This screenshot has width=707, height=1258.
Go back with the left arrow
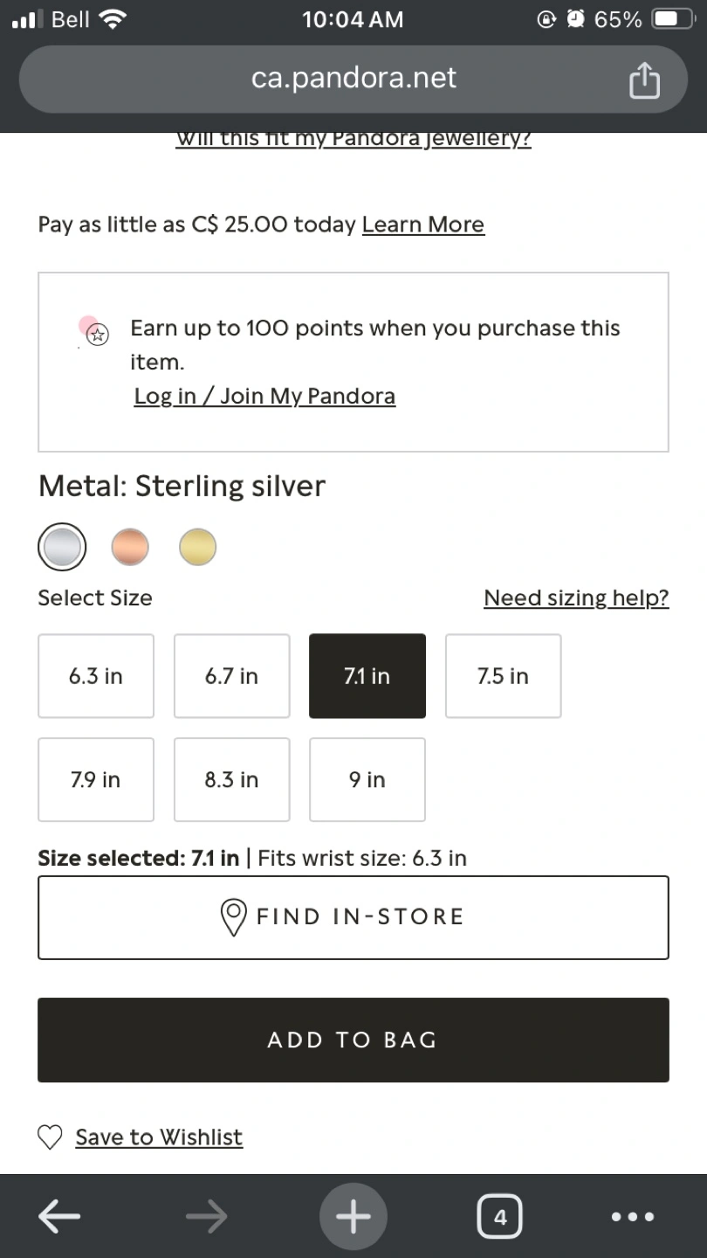(60, 1216)
